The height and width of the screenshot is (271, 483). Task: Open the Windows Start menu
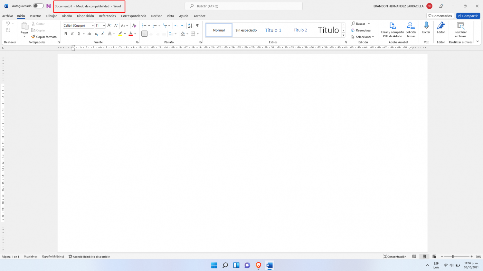tap(214, 265)
